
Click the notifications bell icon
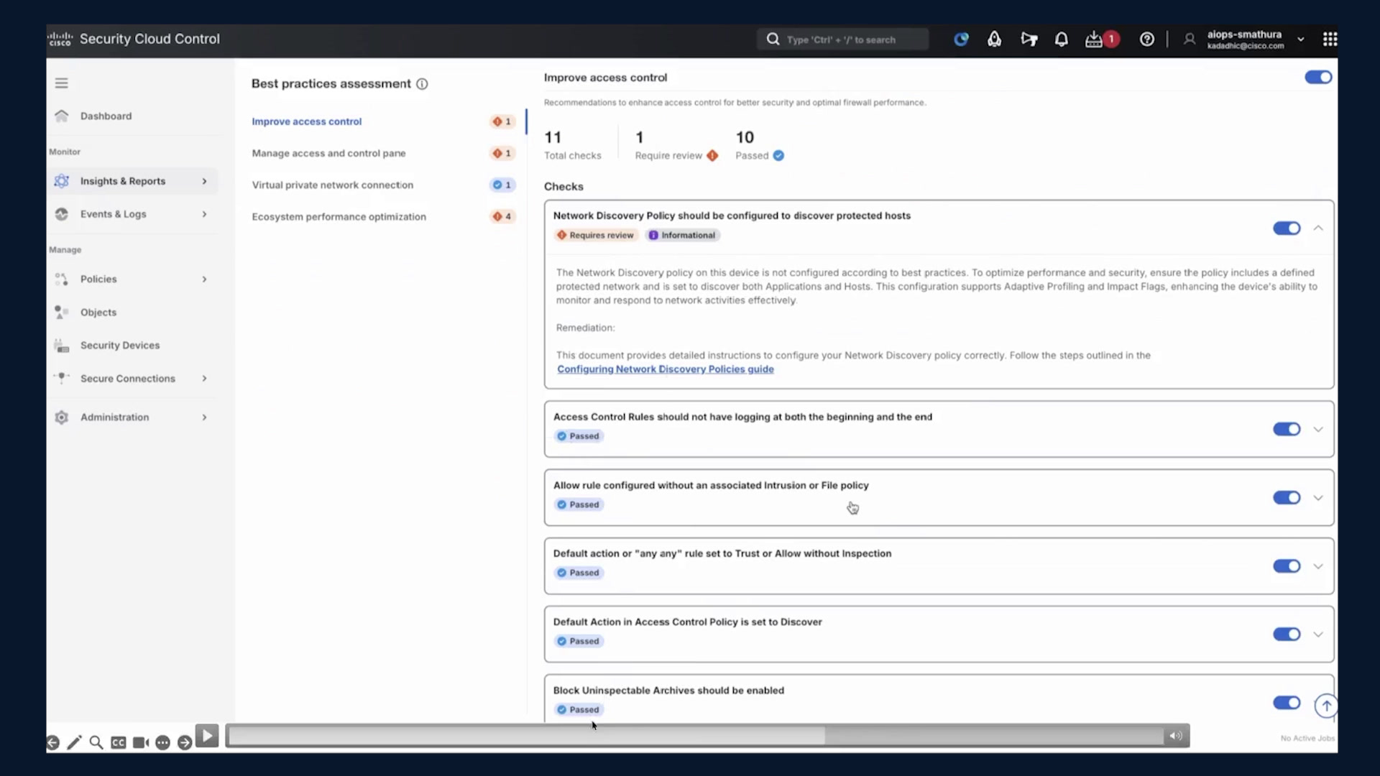pos(1061,40)
